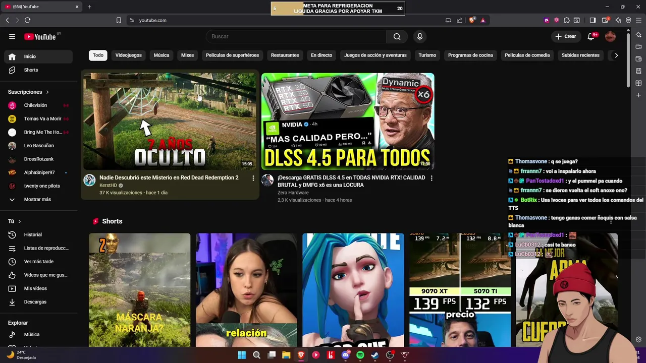Viewport: 646px width, 363px height.
Task: Open AlphaSniper97 subscription
Action: tap(38, 172)
